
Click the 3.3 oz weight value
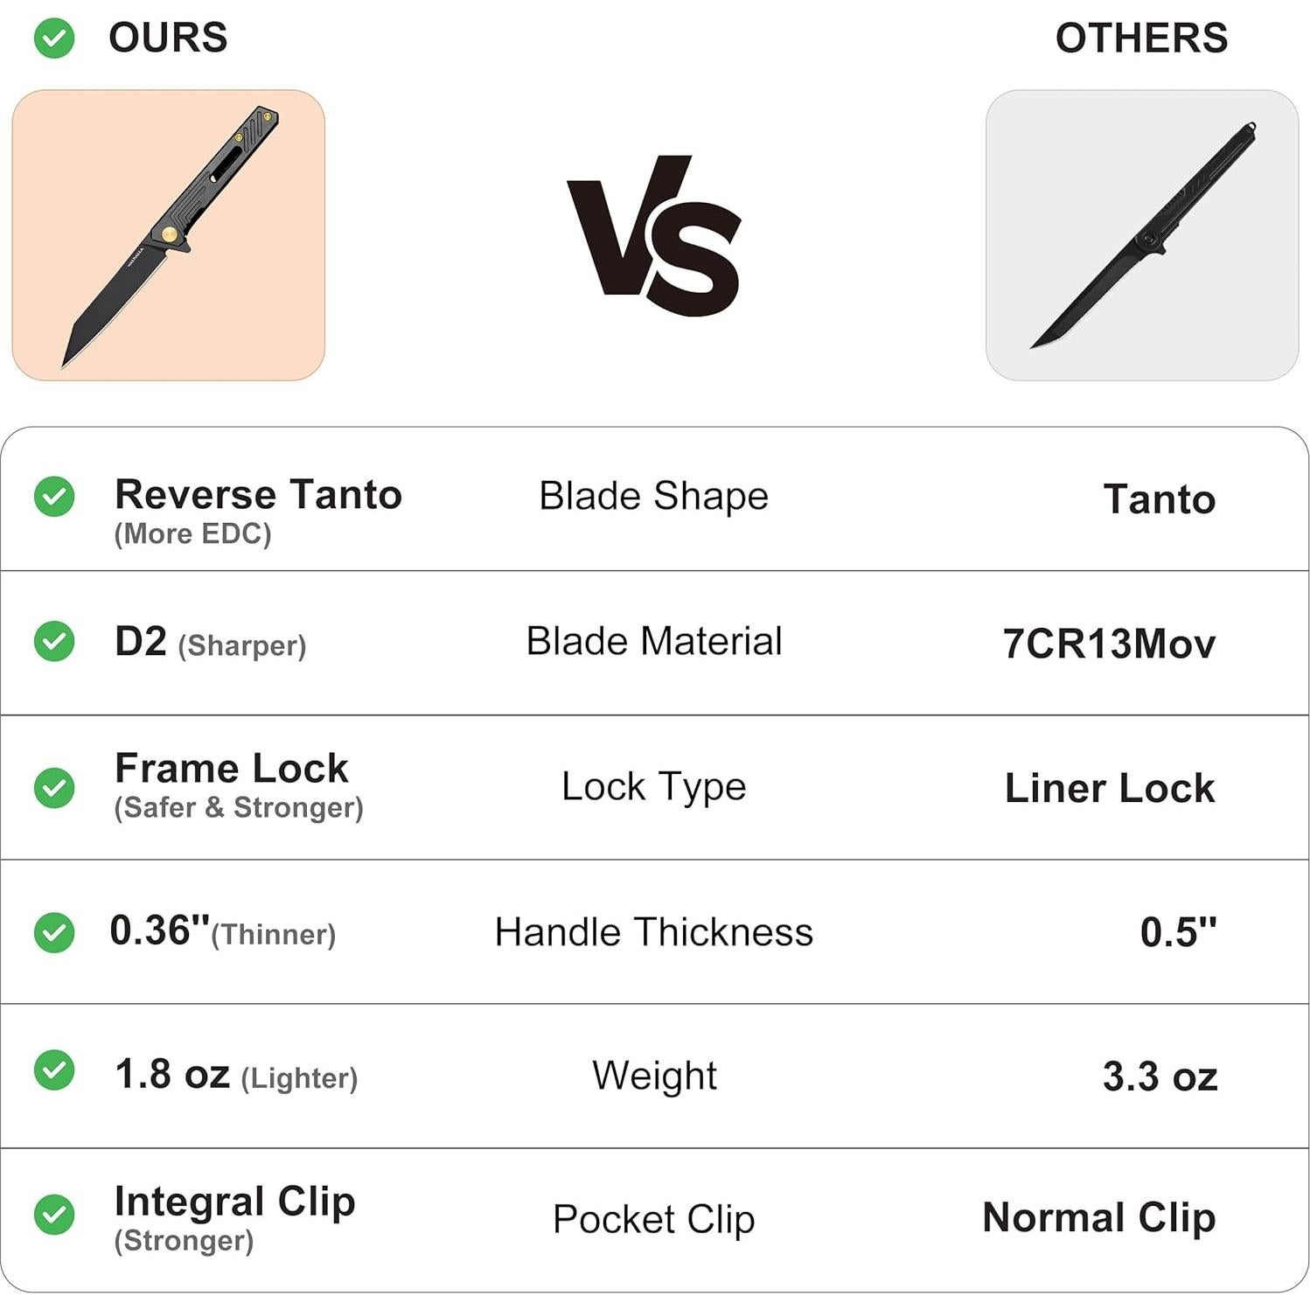[1160, 1077]
